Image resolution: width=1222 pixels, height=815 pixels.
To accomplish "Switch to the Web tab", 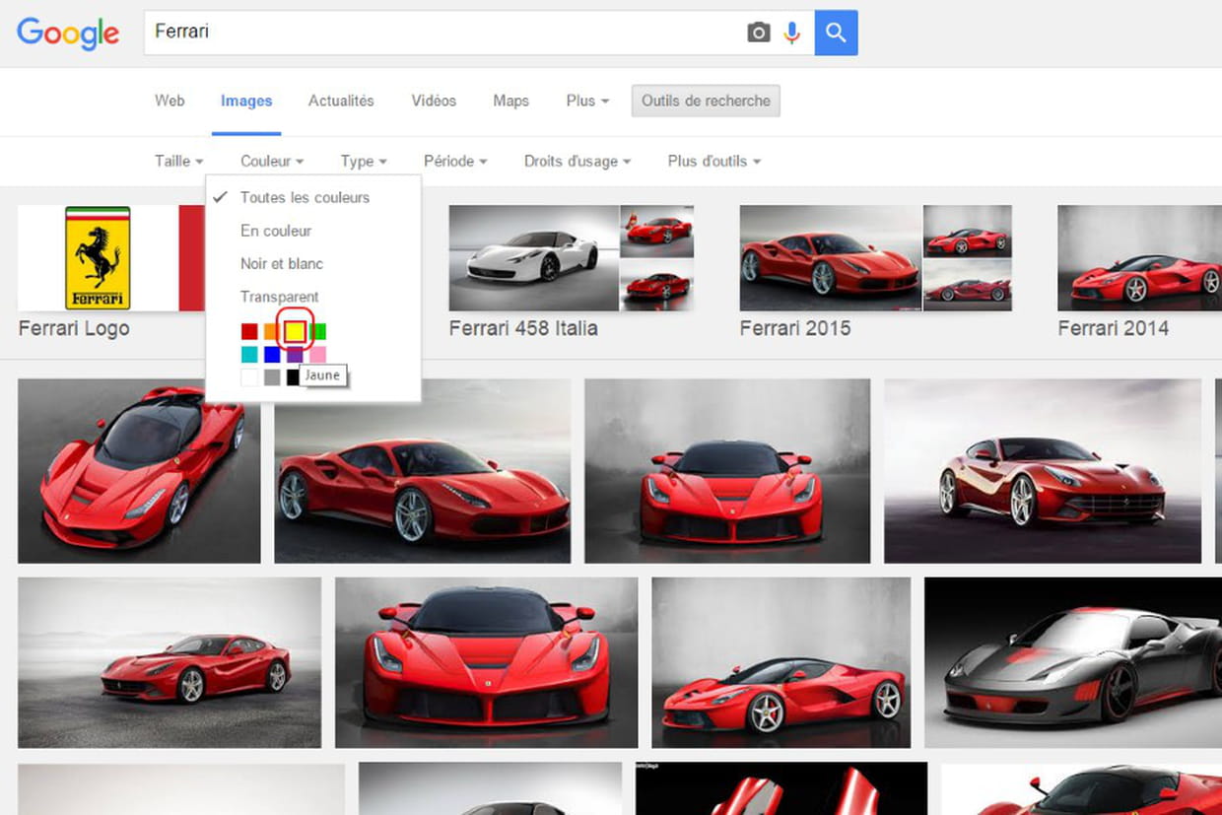I will (x=170, y=101).
